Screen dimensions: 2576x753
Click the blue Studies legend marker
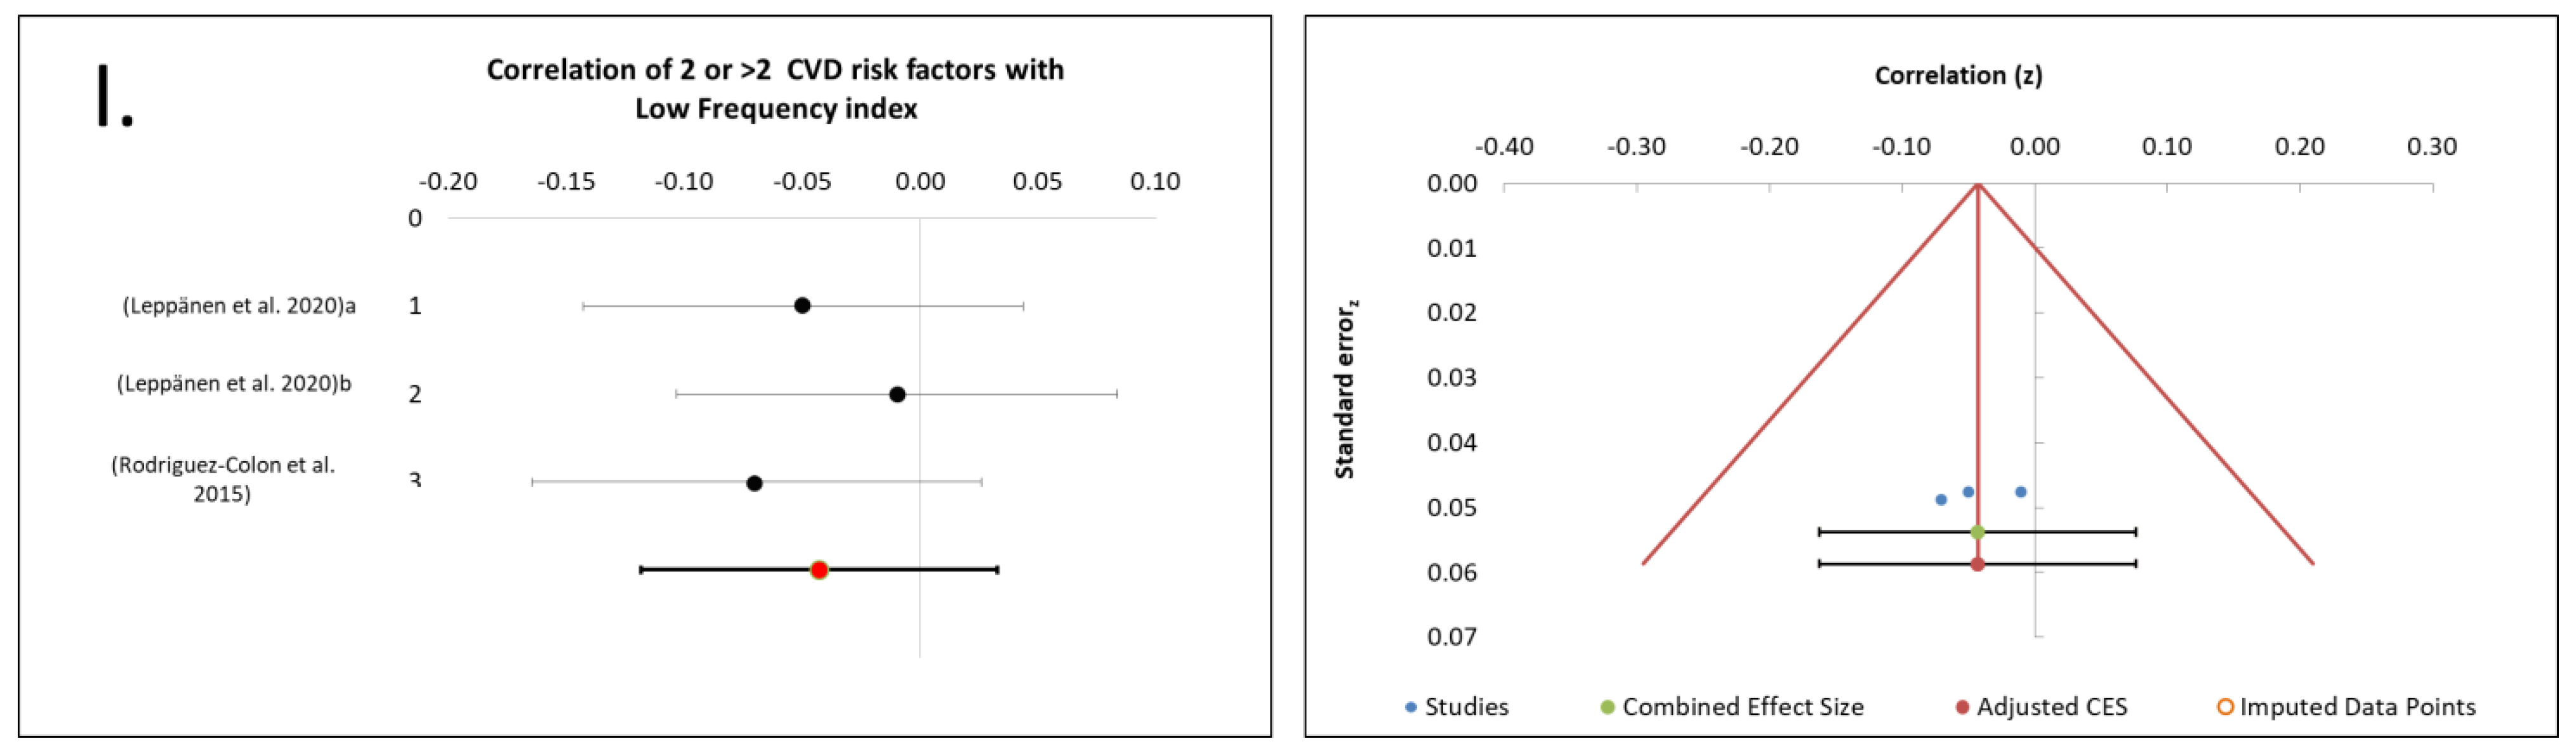[x=1411, y=707]
